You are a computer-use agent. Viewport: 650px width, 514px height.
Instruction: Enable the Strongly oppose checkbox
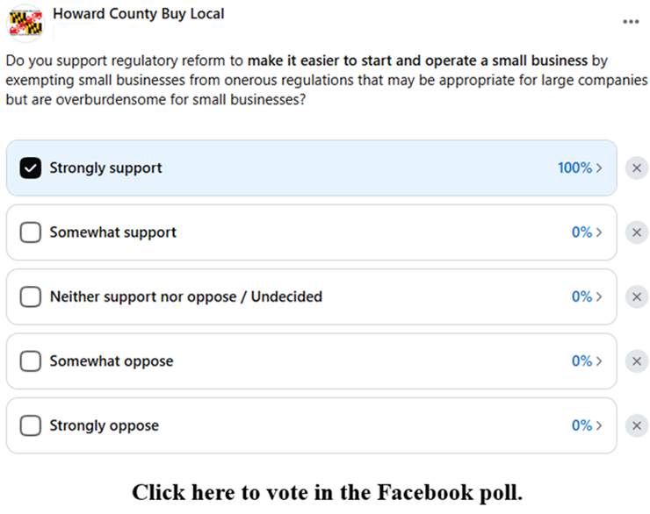coord(31,425)
